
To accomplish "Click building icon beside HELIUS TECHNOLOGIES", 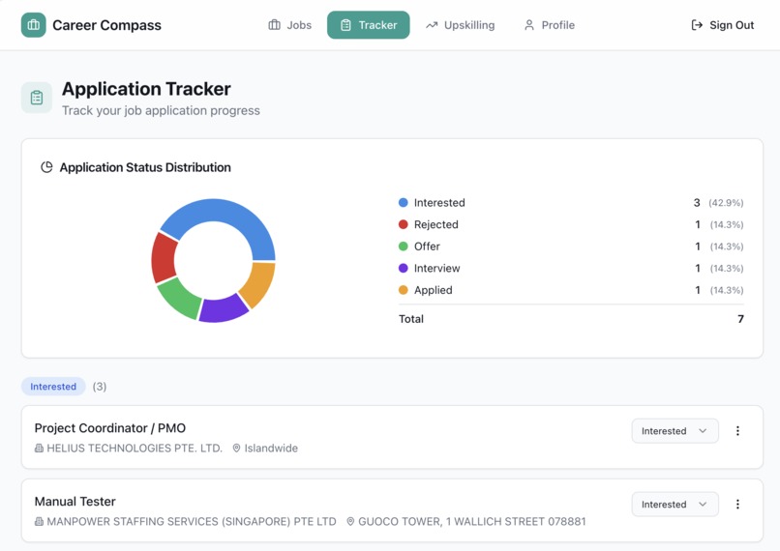I will tap(39, 449).
